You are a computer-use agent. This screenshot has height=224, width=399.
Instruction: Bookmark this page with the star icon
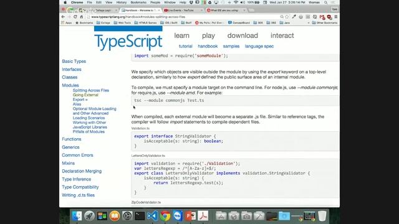287,17
